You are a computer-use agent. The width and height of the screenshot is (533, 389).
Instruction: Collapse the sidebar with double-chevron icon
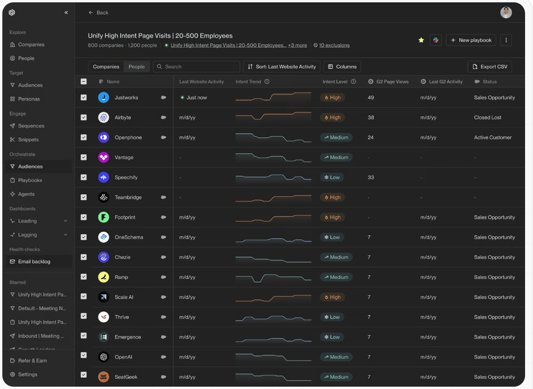[x=66, y=13]
